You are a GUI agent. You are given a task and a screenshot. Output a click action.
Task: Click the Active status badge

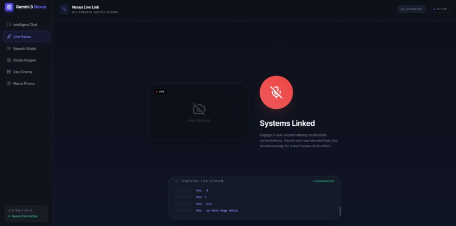(440, 9)
